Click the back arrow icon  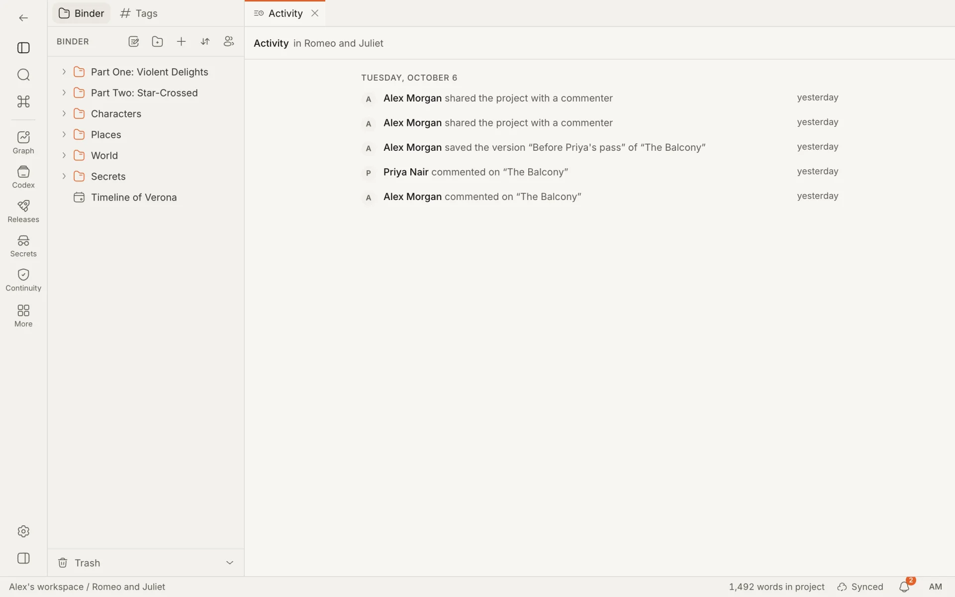point(23,18)
